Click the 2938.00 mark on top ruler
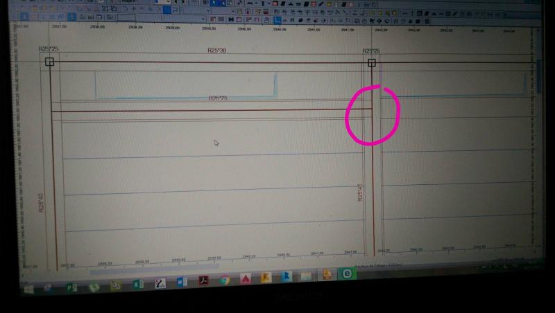The height and width of the screenshot is (313, 555). [97, 26]
